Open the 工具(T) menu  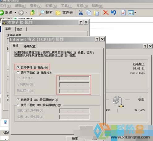[66, 6]
